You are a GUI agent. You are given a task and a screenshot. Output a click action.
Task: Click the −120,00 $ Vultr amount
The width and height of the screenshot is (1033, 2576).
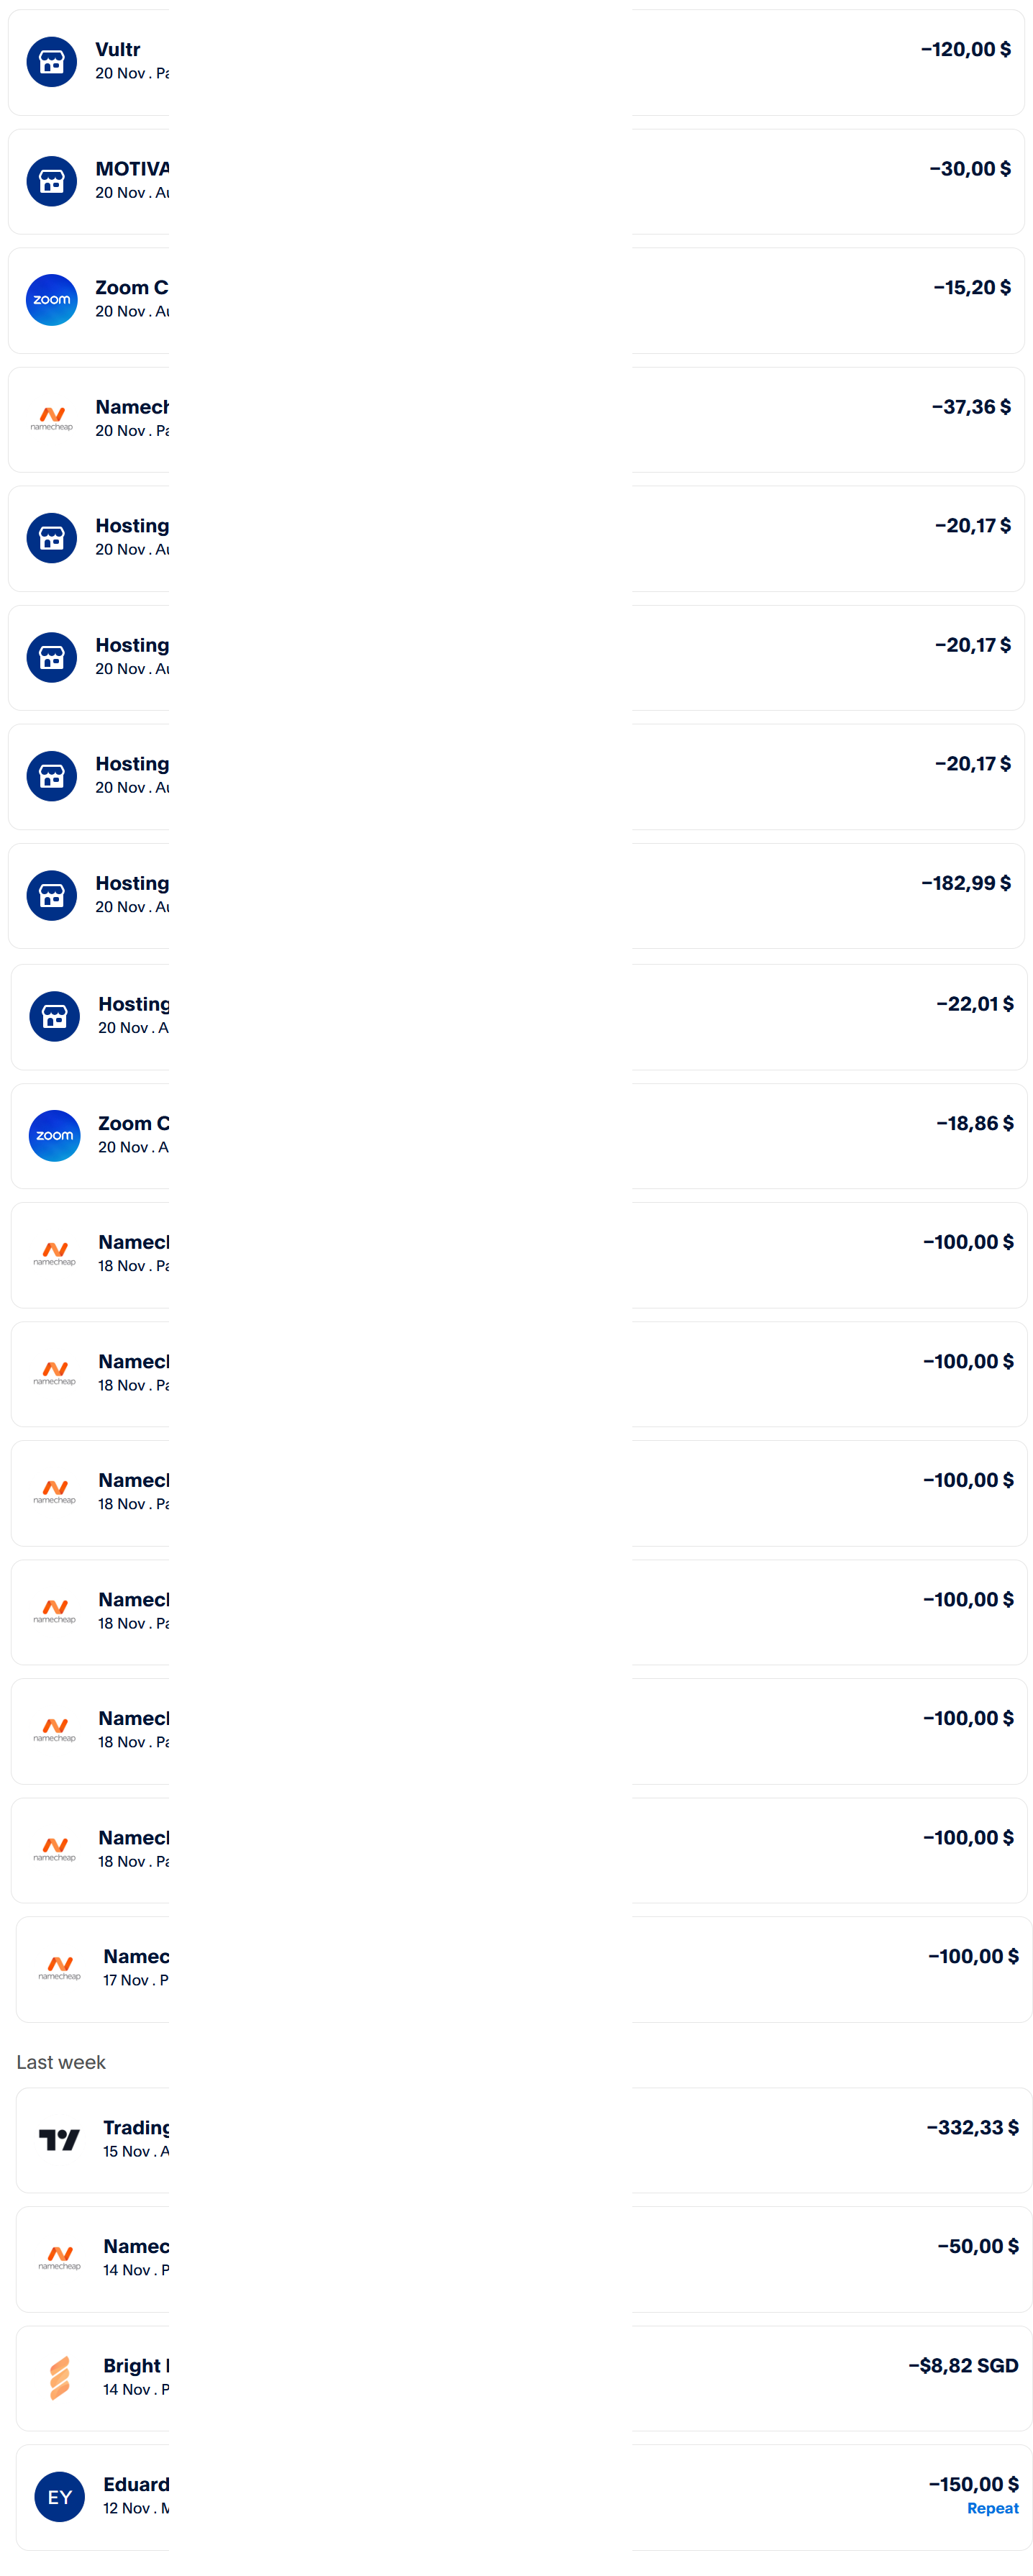(965, 50)
